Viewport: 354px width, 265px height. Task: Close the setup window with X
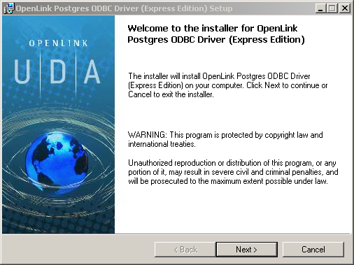click(345, 8)
